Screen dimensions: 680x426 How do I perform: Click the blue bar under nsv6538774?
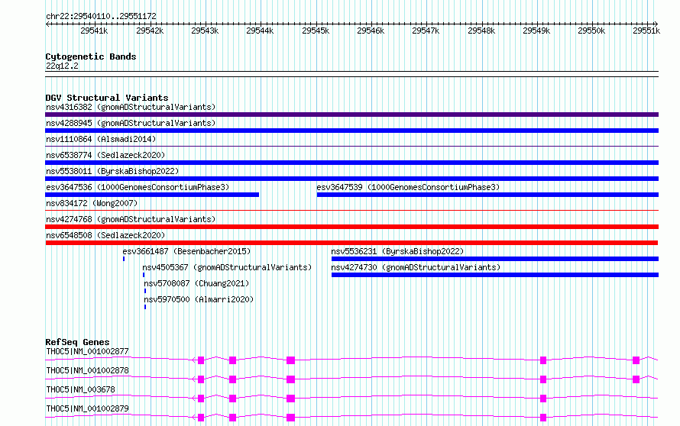(351, 163)
